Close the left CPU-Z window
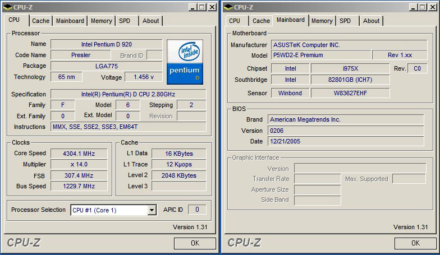This screenshot has height=255, width=440. pos(212,7)
